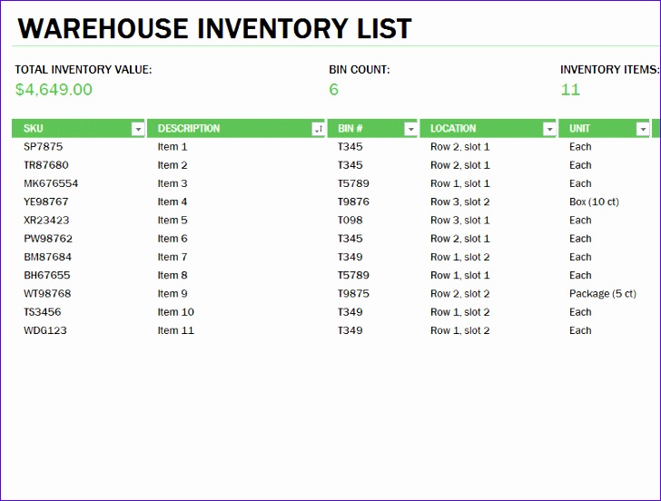Select the total inventory value $4,649.00

[54, 89]
